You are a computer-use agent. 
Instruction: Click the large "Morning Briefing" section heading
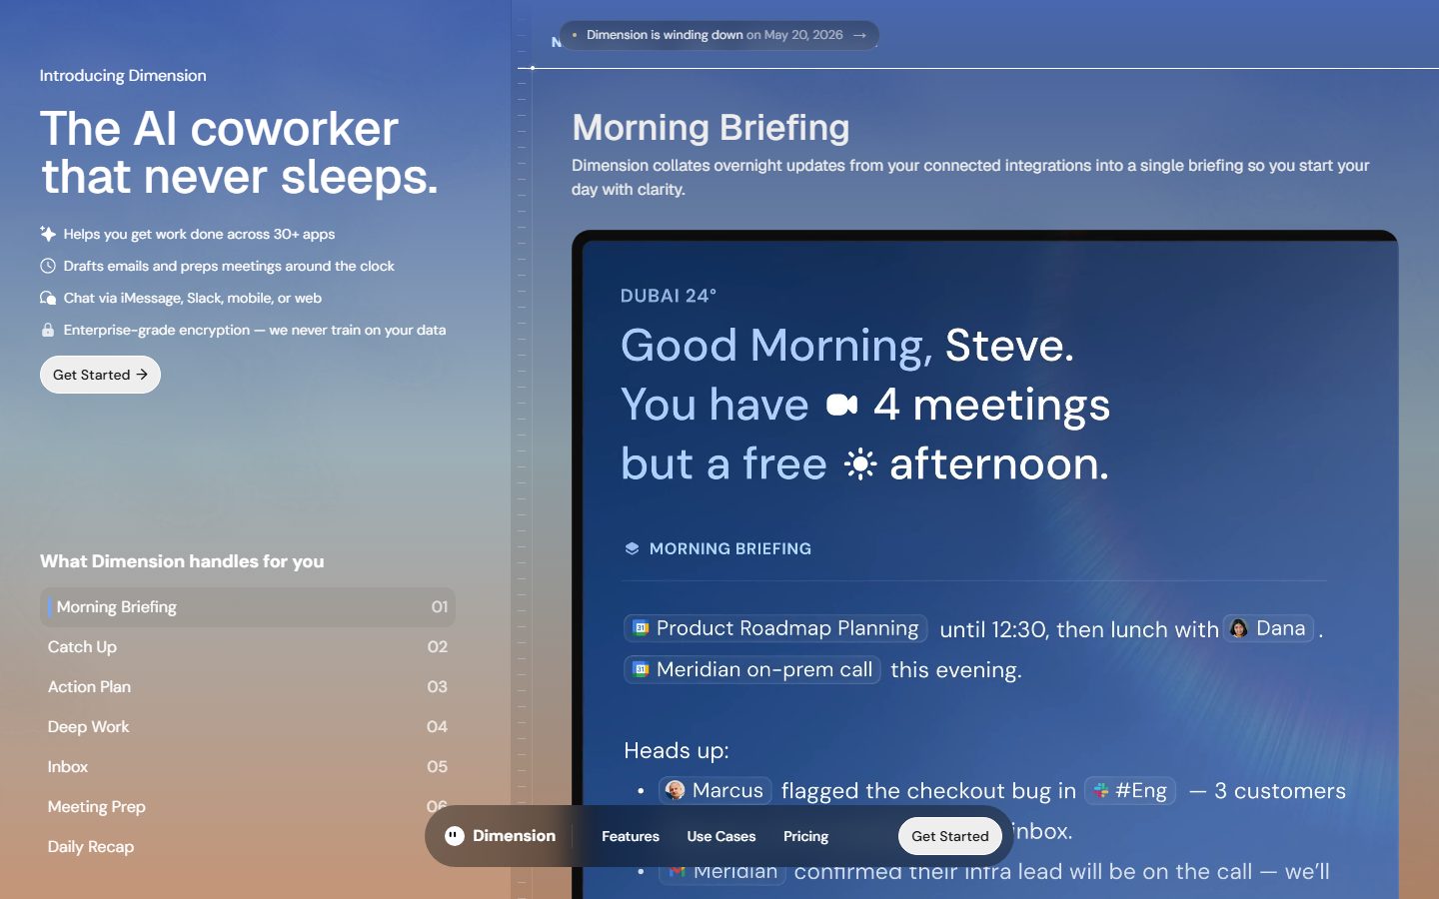711,128
